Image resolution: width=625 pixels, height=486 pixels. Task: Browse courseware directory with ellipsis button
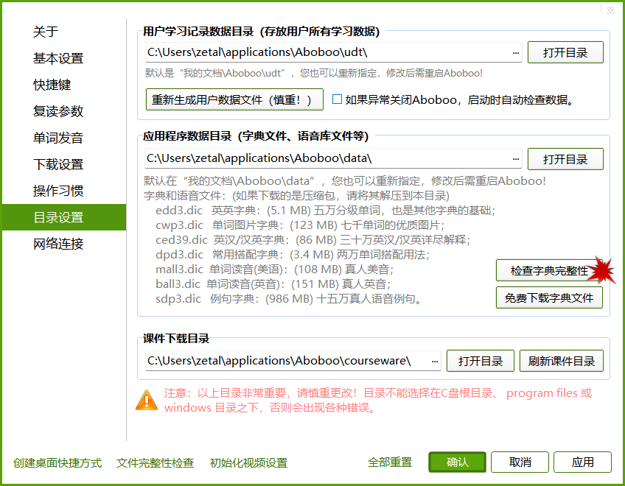point(433,361)
